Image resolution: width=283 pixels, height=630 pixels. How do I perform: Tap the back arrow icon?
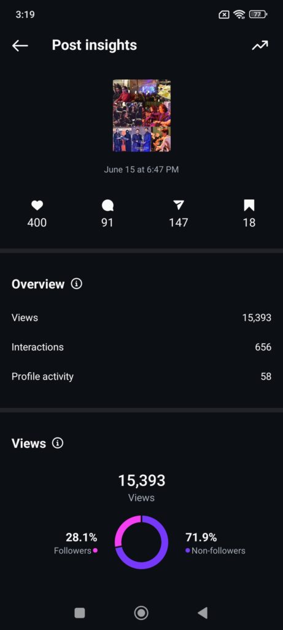(x=20, y=46)
